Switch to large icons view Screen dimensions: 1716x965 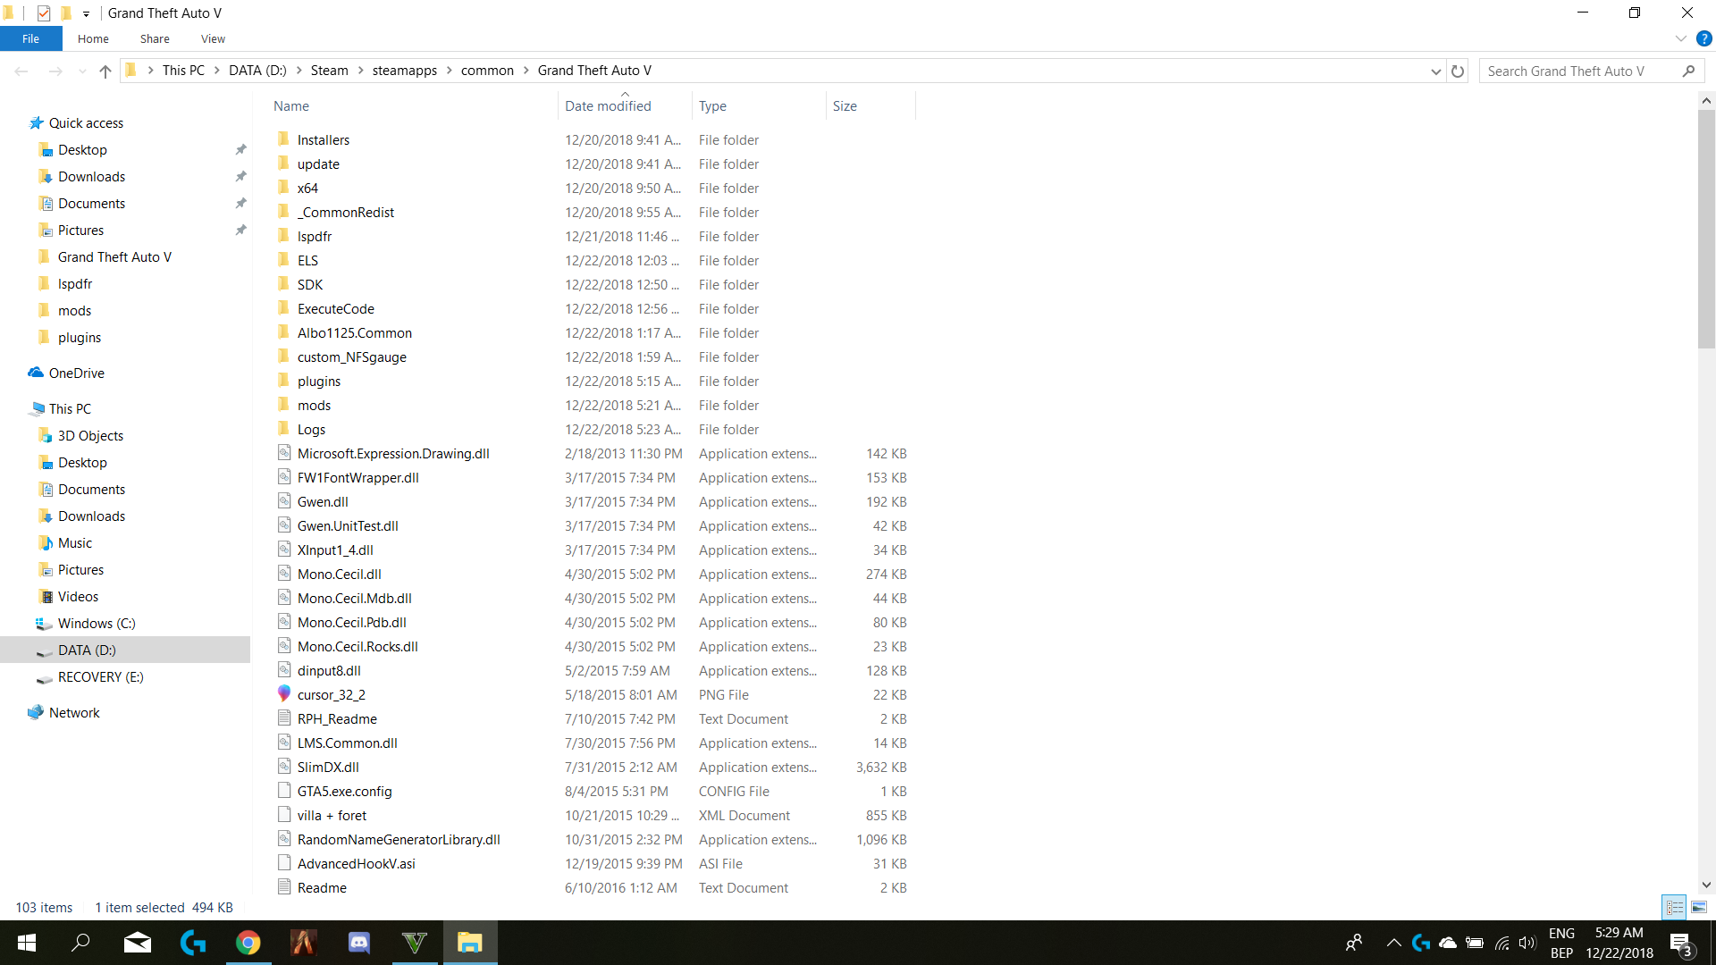pos(1699,907)
